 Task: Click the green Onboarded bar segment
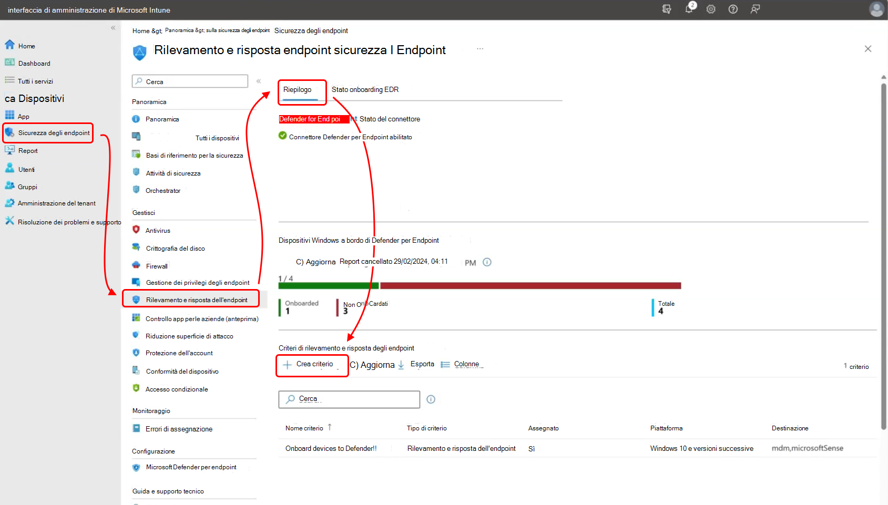pyautogui.click(x=329, y=286)
